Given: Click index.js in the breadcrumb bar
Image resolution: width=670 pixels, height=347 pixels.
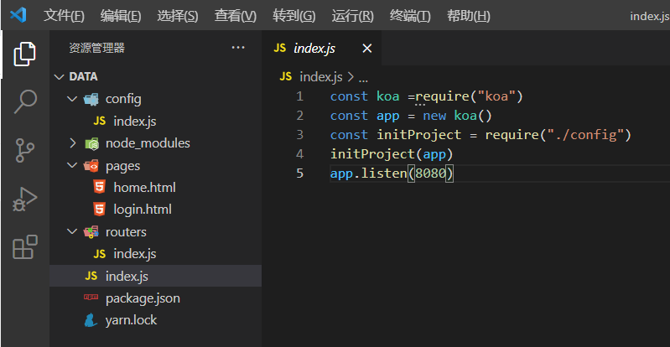Looking at the screenshot, I should (x=320, y=76).
